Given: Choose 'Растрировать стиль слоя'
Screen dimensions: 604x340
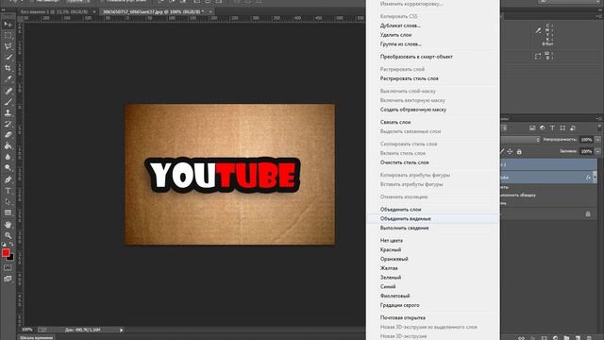Looking at the screenshot, I should (x=409, y=78).
